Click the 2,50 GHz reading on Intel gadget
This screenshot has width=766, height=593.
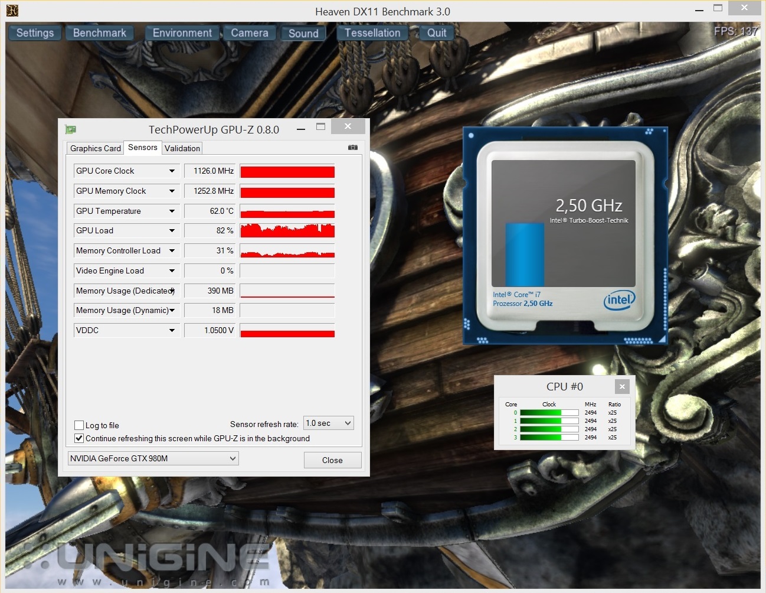[589, 206]
